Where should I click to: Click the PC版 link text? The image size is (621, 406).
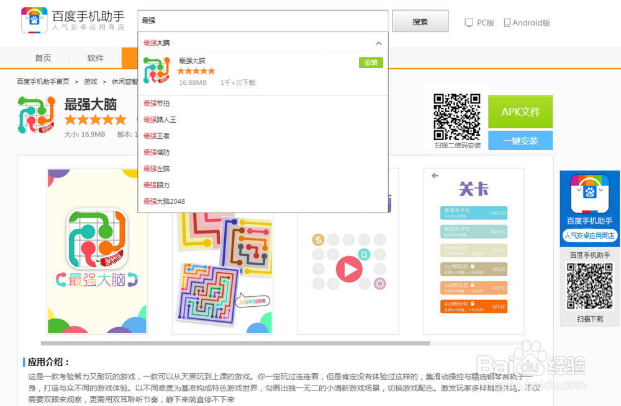click(486, 23)
